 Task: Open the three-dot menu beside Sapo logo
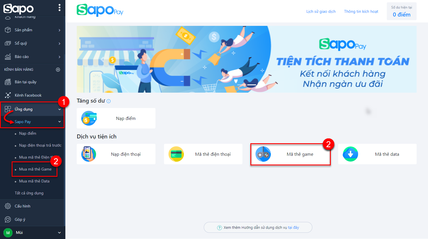[59, 8]
